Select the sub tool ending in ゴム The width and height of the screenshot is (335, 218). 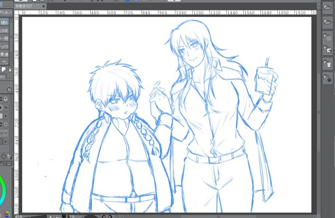(x=4, y=62)
